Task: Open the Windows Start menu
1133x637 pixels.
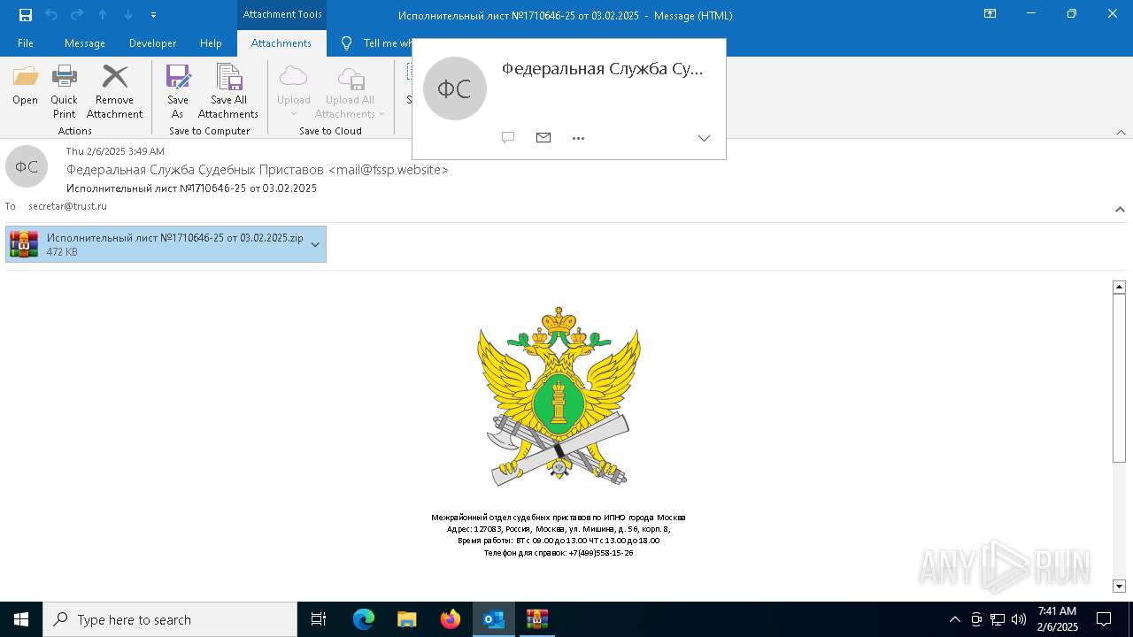Action: pyautogui.click(x=21, y=619)
